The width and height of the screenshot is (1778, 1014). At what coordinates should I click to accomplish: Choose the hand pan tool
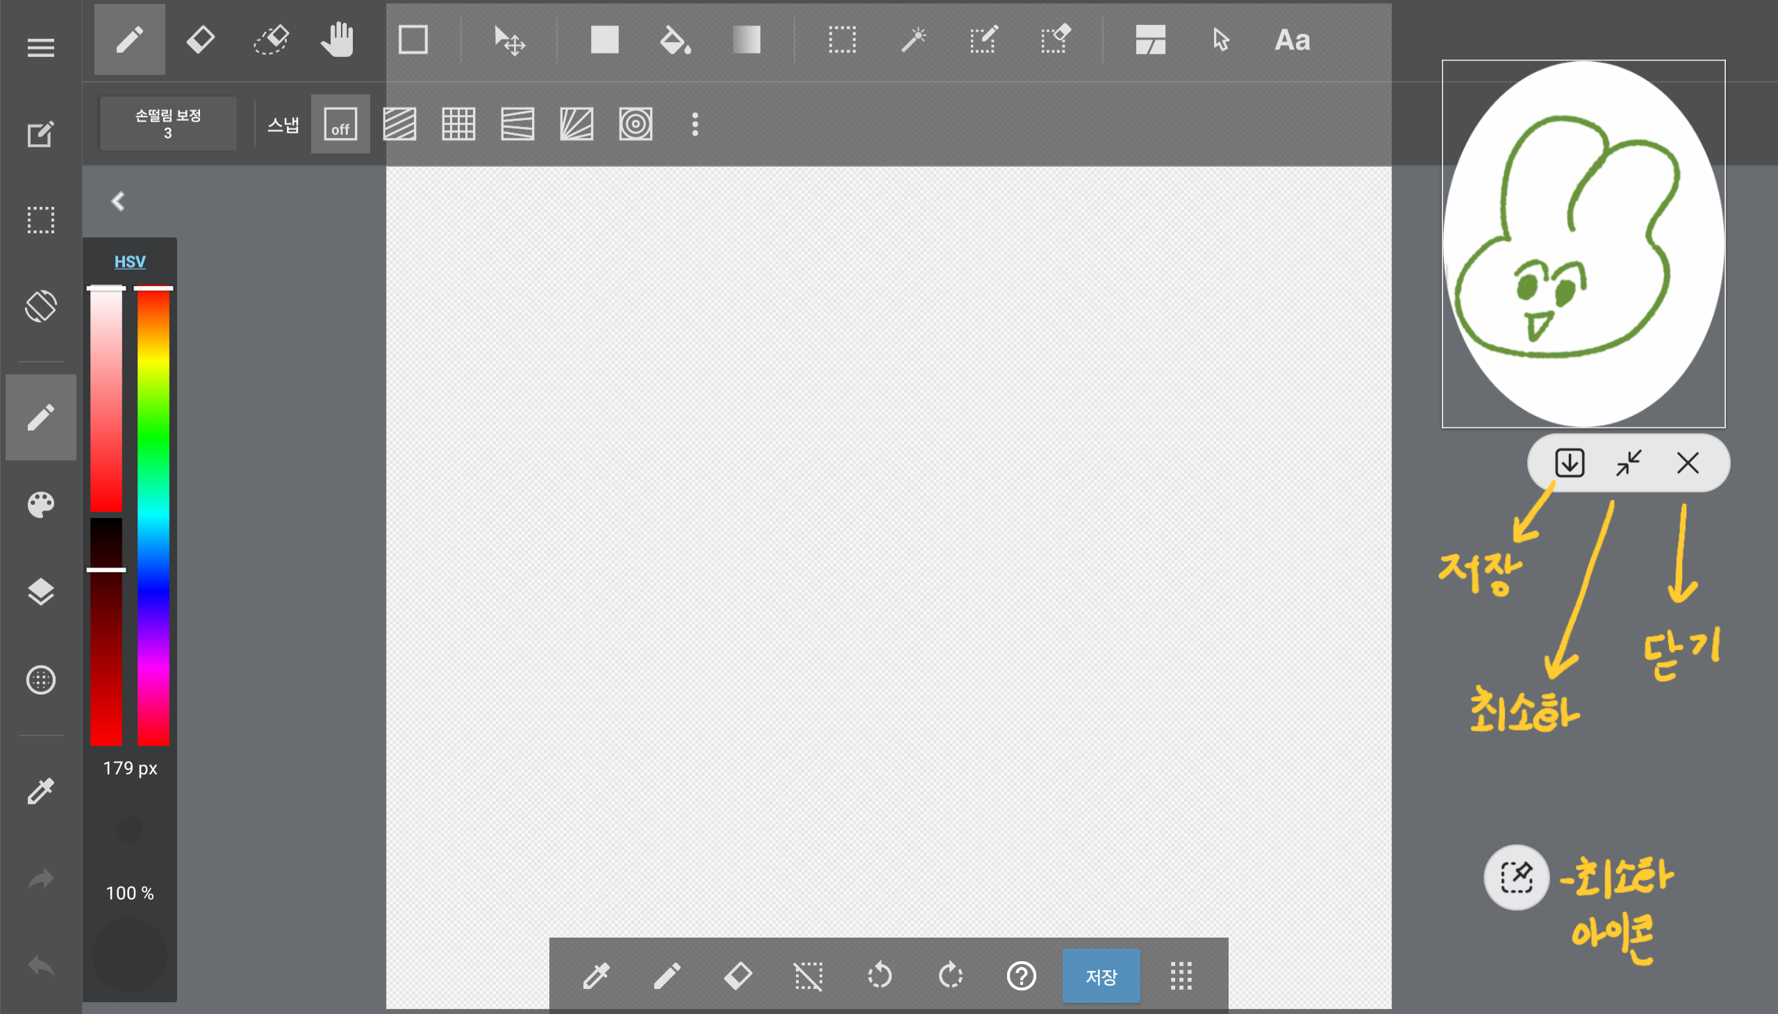(338, 40)
